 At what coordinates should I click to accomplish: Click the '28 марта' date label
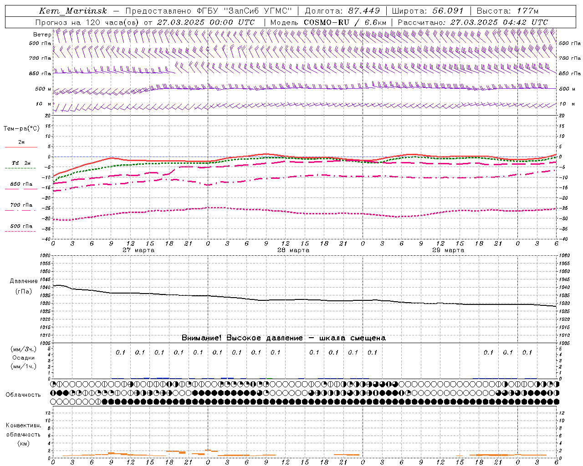(293, 250)
